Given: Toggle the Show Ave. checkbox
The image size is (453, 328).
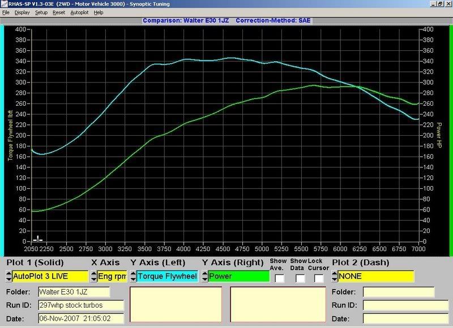Looking at the screenshot, I should pos(279,278).
